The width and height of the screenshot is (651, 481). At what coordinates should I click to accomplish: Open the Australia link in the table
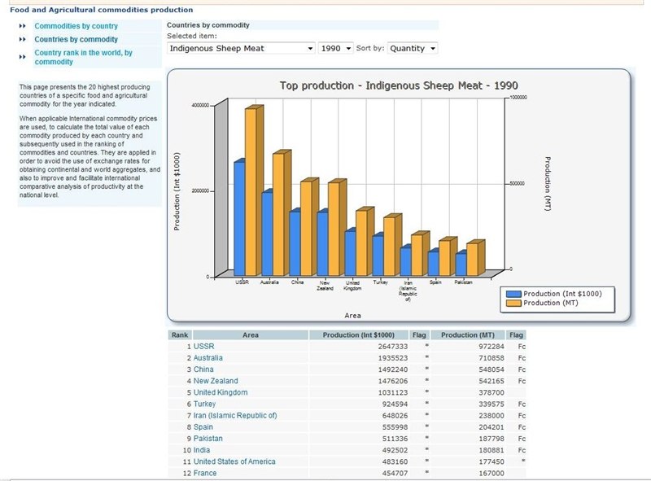208,358
